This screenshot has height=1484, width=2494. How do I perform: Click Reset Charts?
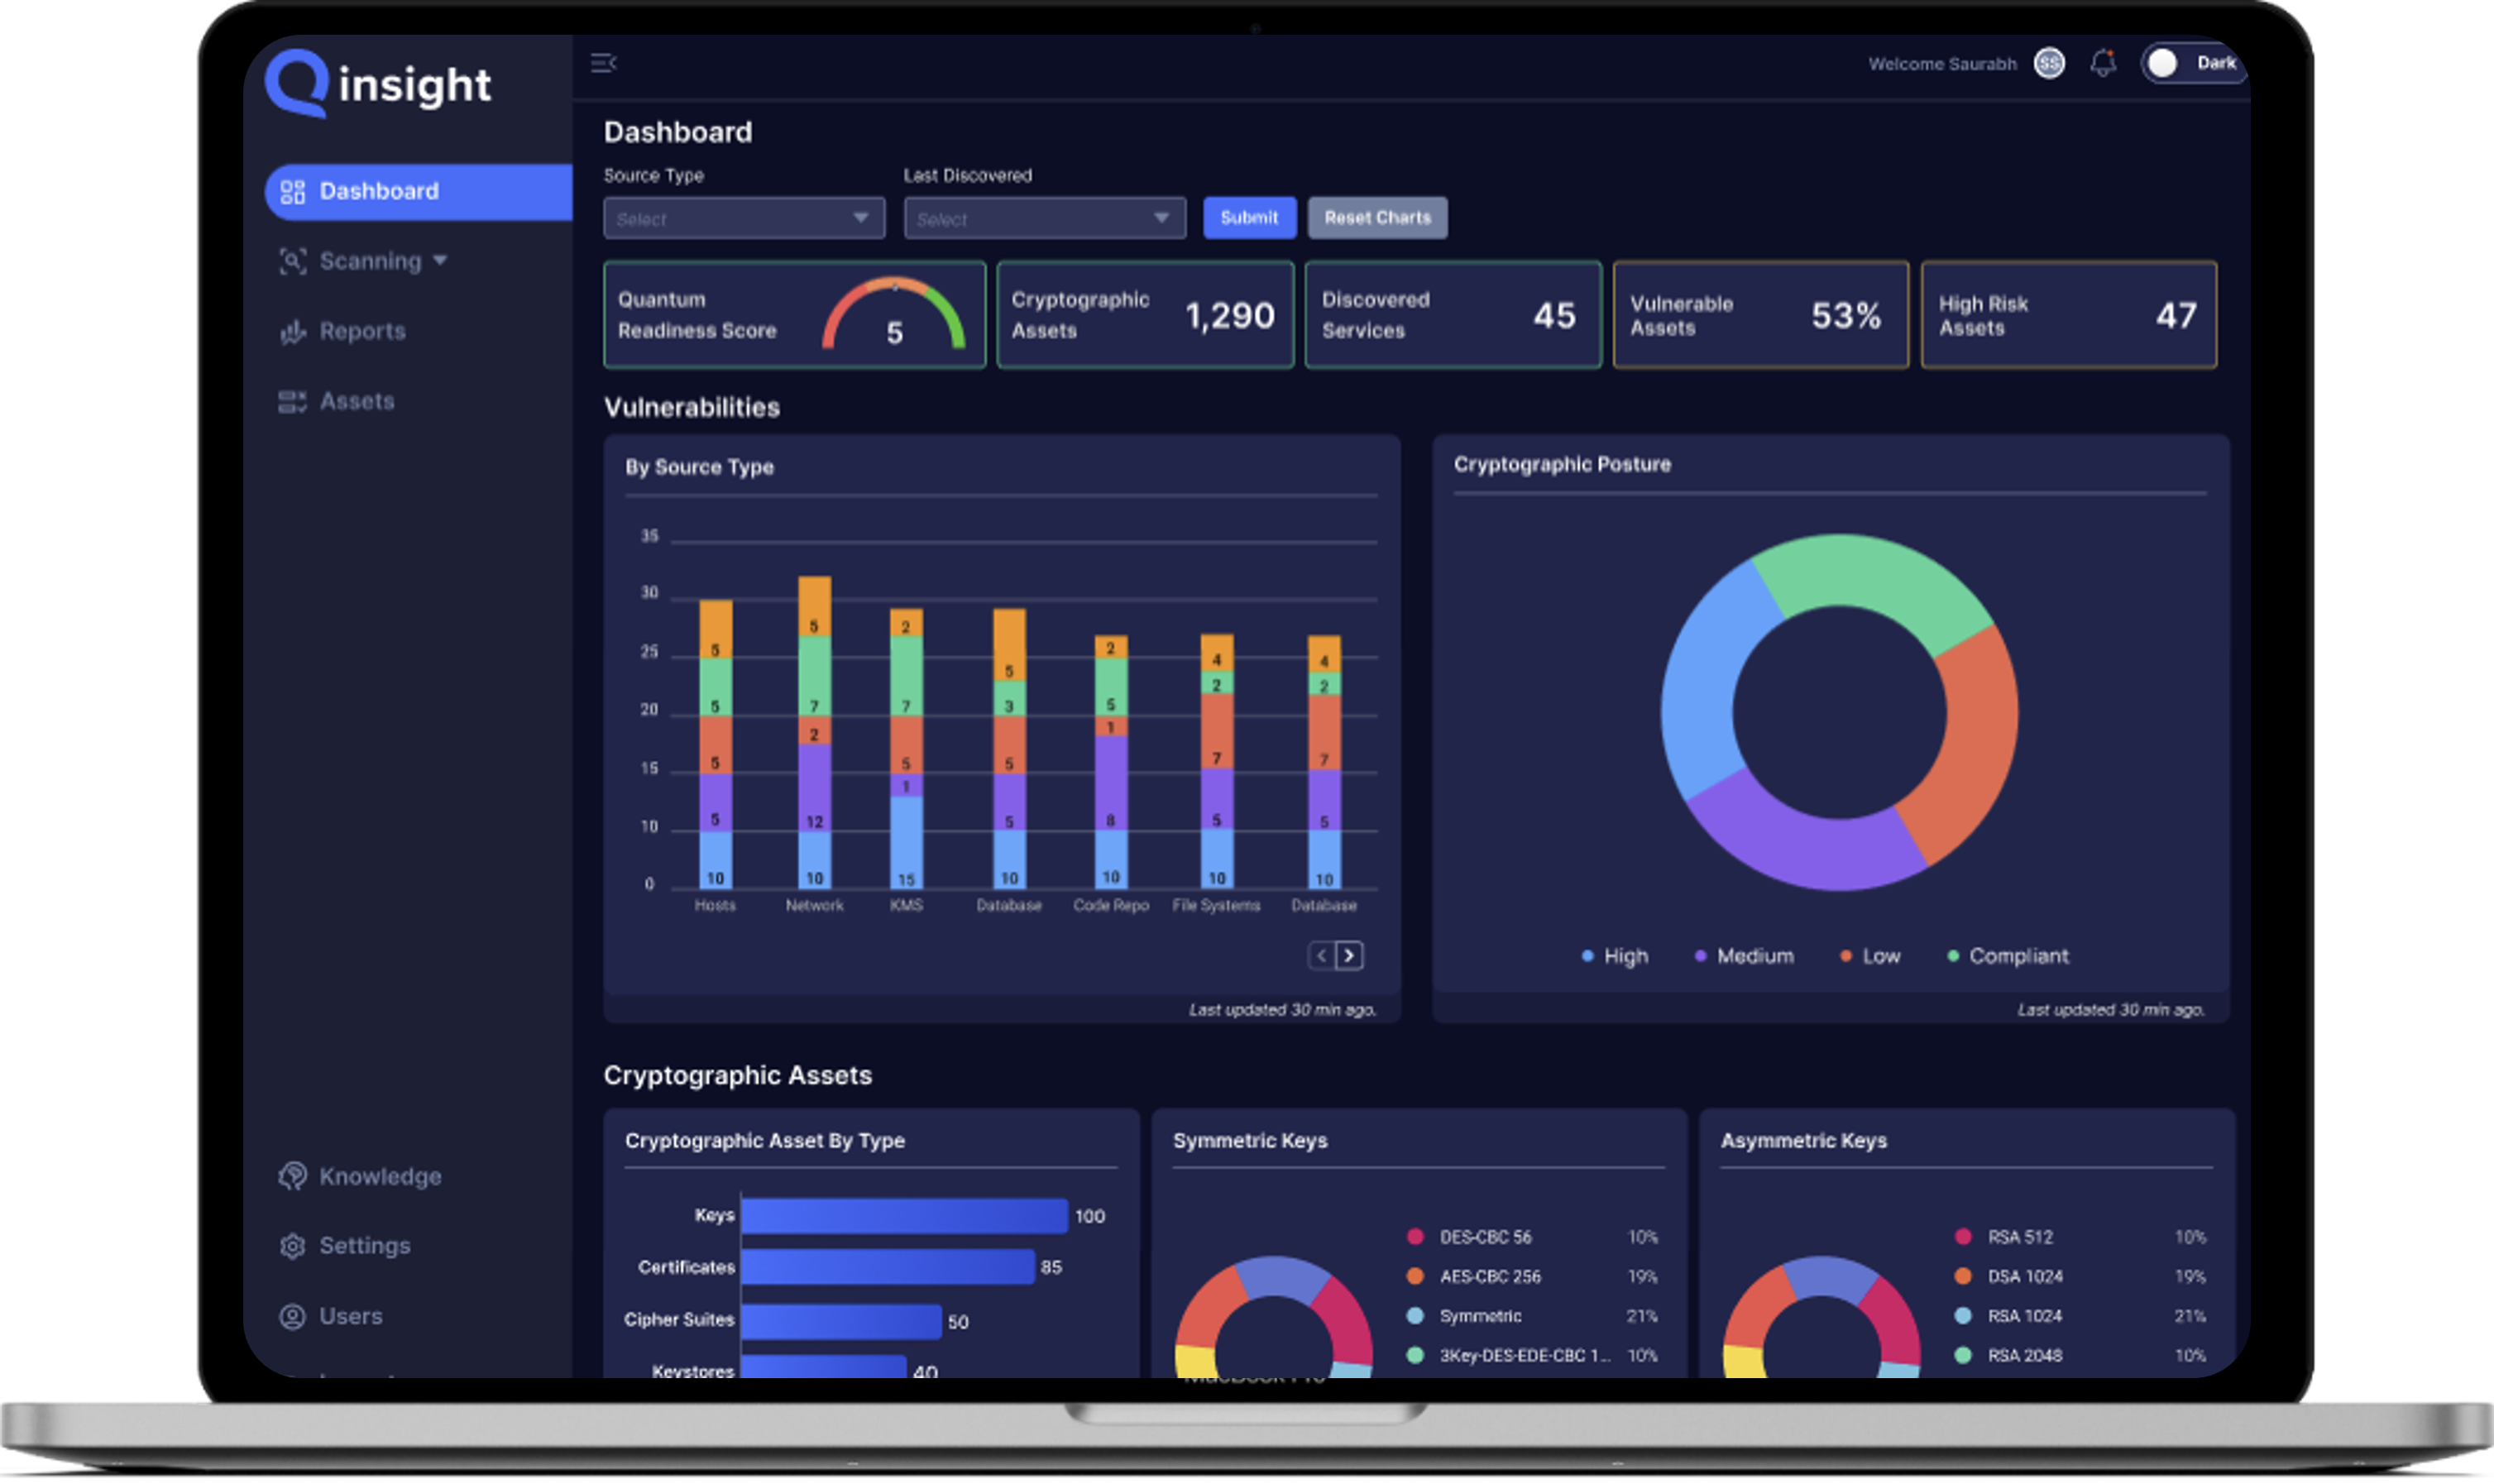(1377, 217)
